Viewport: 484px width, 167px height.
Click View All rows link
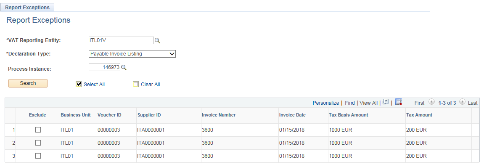tap(368, 103)
